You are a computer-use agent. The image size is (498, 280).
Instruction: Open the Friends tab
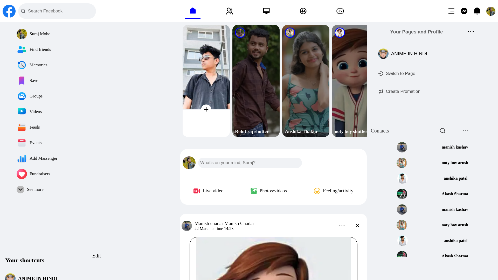tap(230, 11)
